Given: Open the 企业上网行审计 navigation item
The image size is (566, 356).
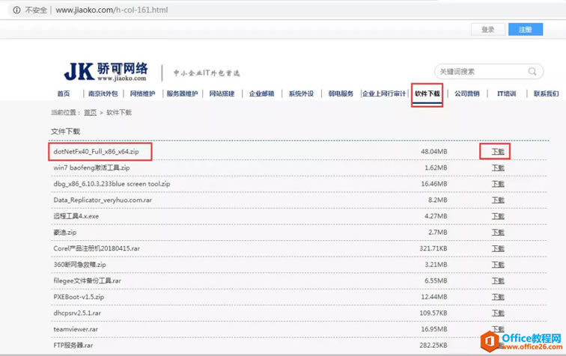Looking at the screenshot, I should [x=384, y=93].
